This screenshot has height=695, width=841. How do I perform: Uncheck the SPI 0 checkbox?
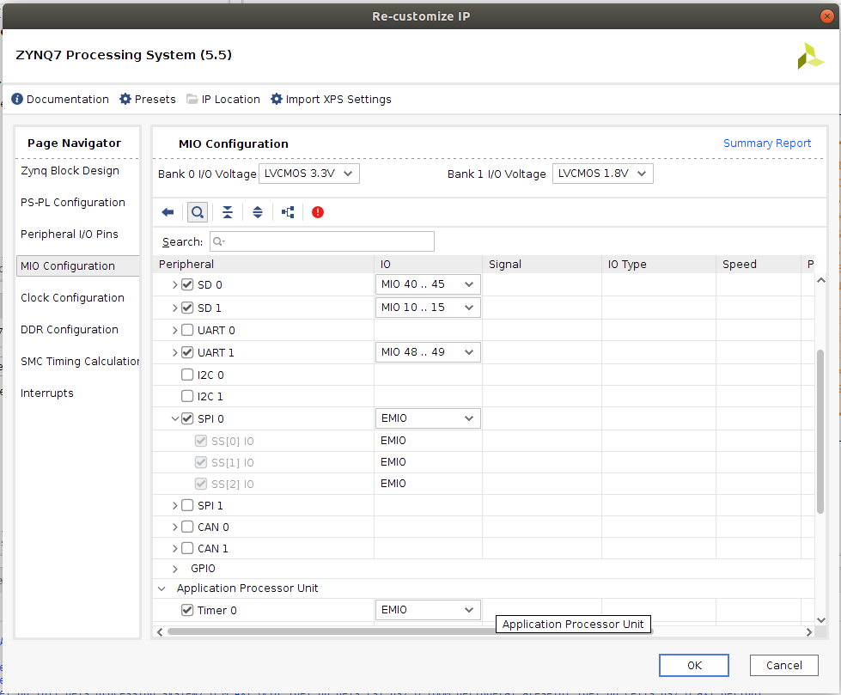click(187, 418)
